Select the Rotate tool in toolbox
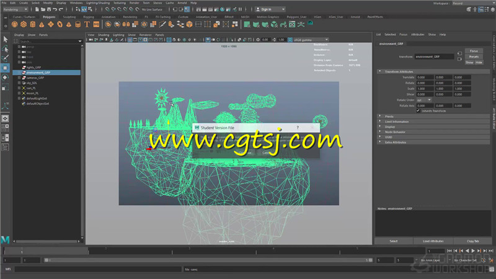The height and width of the screenshot is (279, 496). [6, 77]
